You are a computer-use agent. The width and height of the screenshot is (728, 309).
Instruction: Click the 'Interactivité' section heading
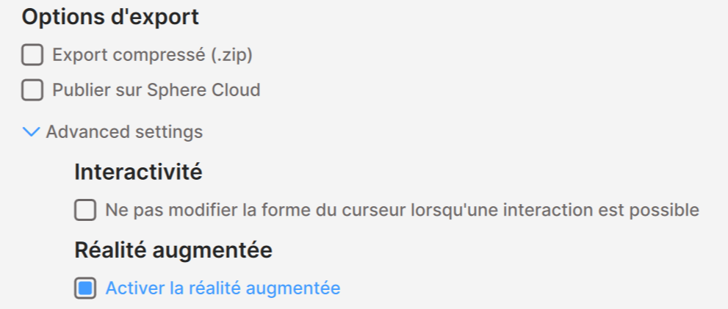pyautogui.click(x=138, y=172)
